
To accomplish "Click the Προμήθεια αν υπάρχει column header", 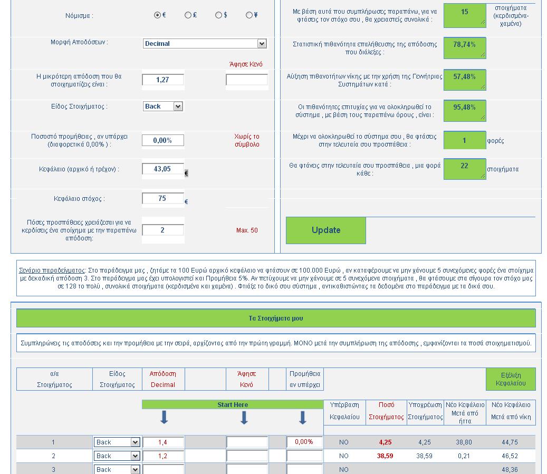I will point(305,379).
